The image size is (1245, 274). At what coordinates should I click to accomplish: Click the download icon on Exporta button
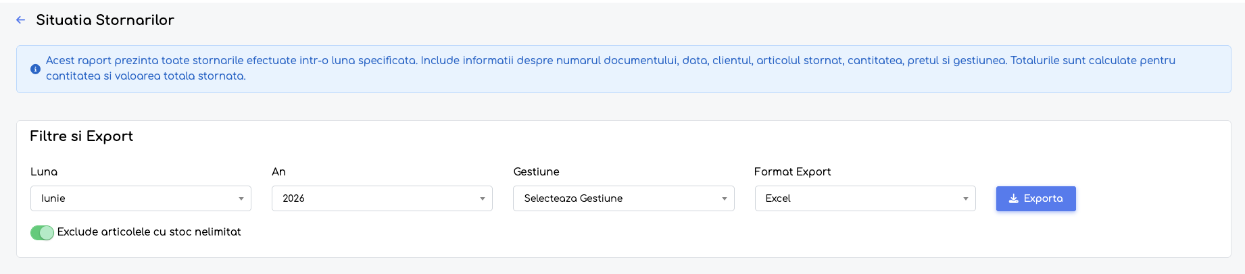point(1013,198)
